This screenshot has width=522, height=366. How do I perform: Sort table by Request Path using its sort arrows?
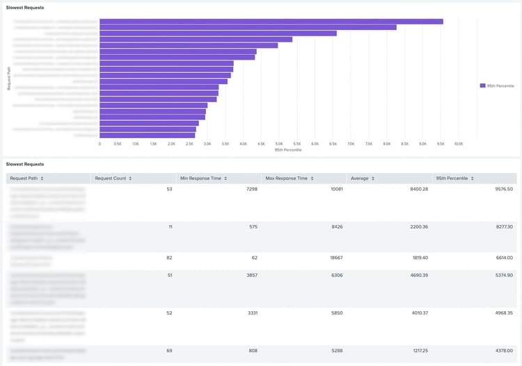coord(42,178)
